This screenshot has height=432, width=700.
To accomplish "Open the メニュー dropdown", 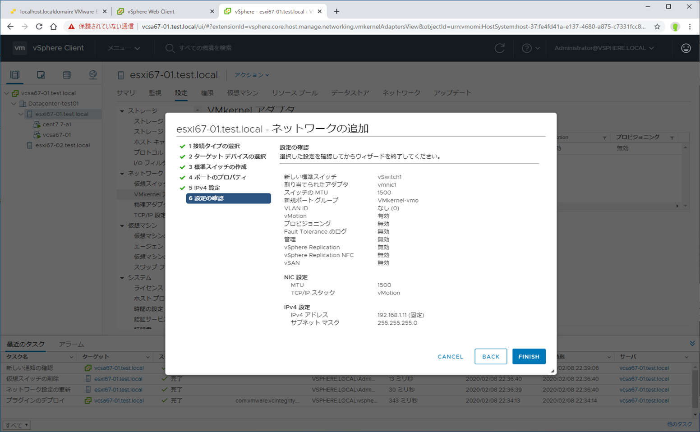I will (124, 48).
